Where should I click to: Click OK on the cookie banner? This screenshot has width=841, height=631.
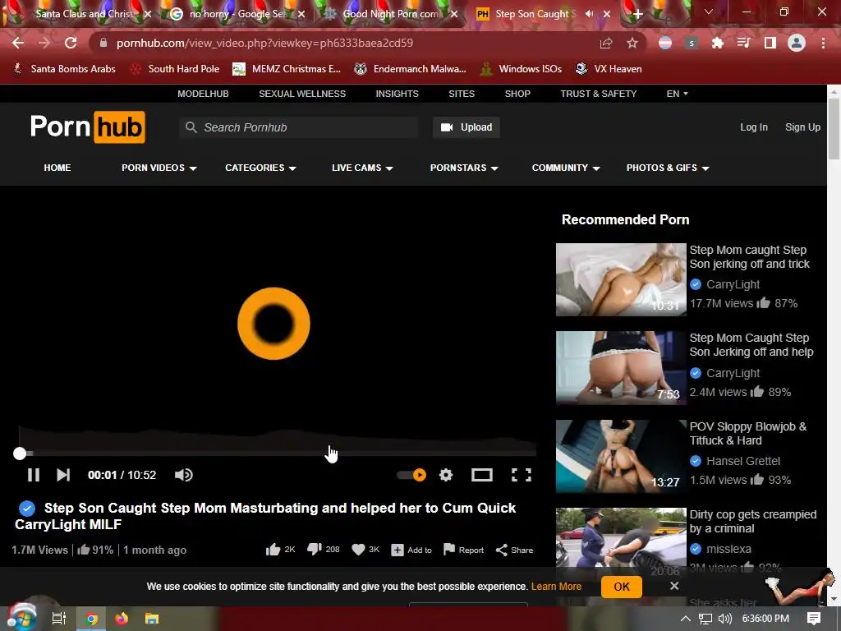click(622, 587)
